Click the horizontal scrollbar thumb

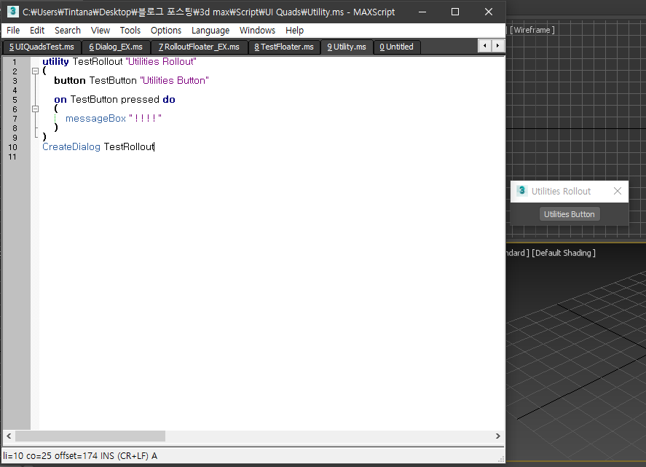point(90,436)
